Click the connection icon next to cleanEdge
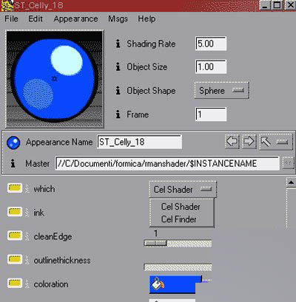The height and width of the screenshot is (302, 296). click(x=27, y=236)
